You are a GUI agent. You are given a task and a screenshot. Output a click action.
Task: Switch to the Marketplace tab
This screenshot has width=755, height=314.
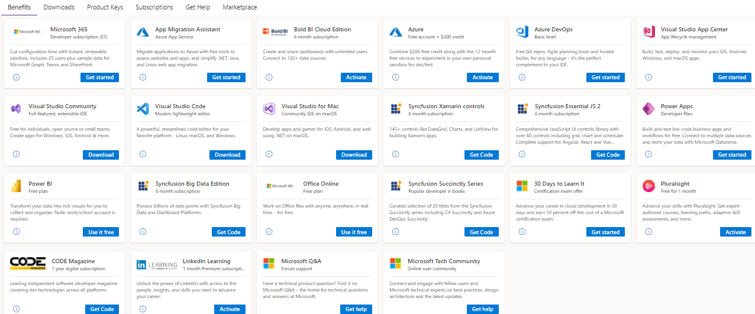click(240, 7)
